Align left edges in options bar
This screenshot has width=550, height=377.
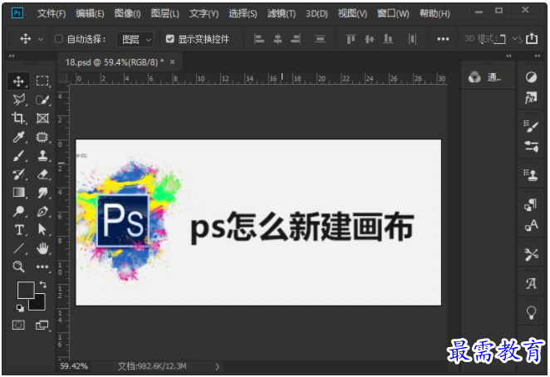click(259, 38)
